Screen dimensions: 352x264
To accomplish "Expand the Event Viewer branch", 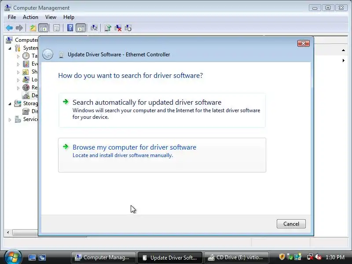I will 18,64.
